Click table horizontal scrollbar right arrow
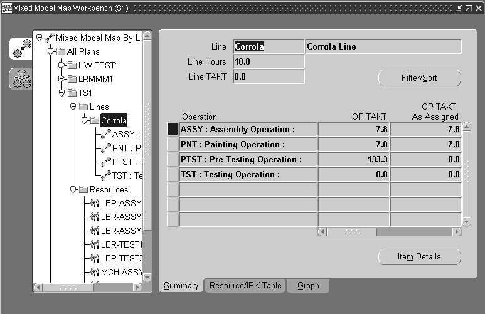485x314 pixels. 457,231
